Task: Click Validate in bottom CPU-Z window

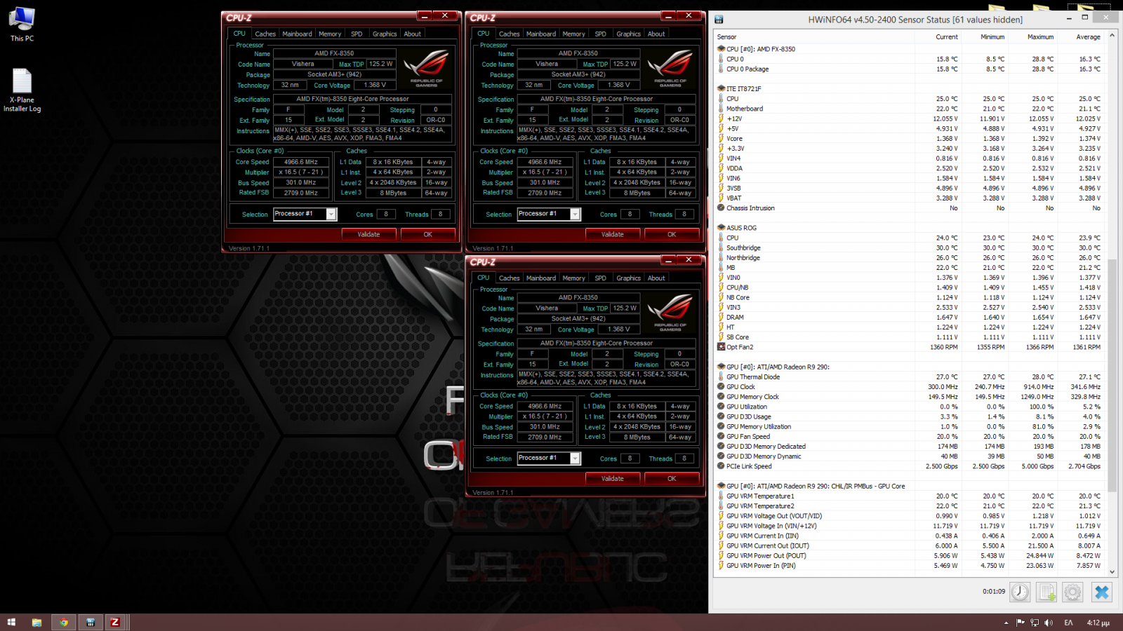Action: [x=613, y=478]
